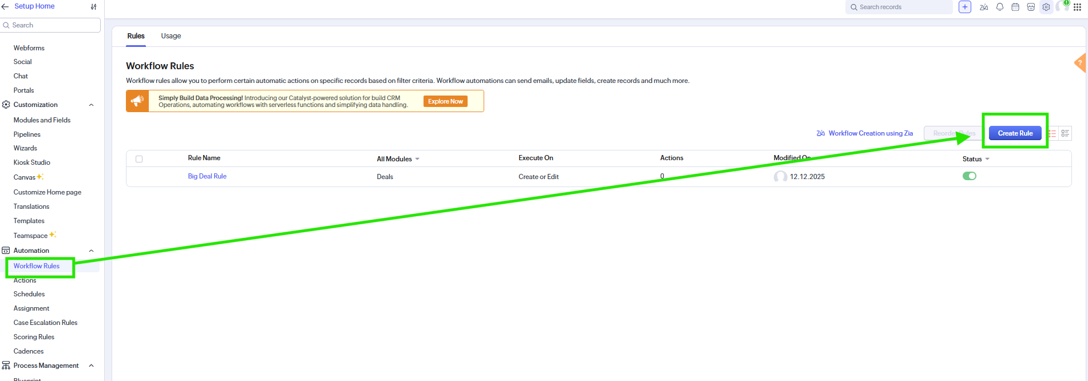Image resolution: width=1088 pixels, height=381 pixels.
Task: Click the Create Rule button
Action: point(1015,133)
